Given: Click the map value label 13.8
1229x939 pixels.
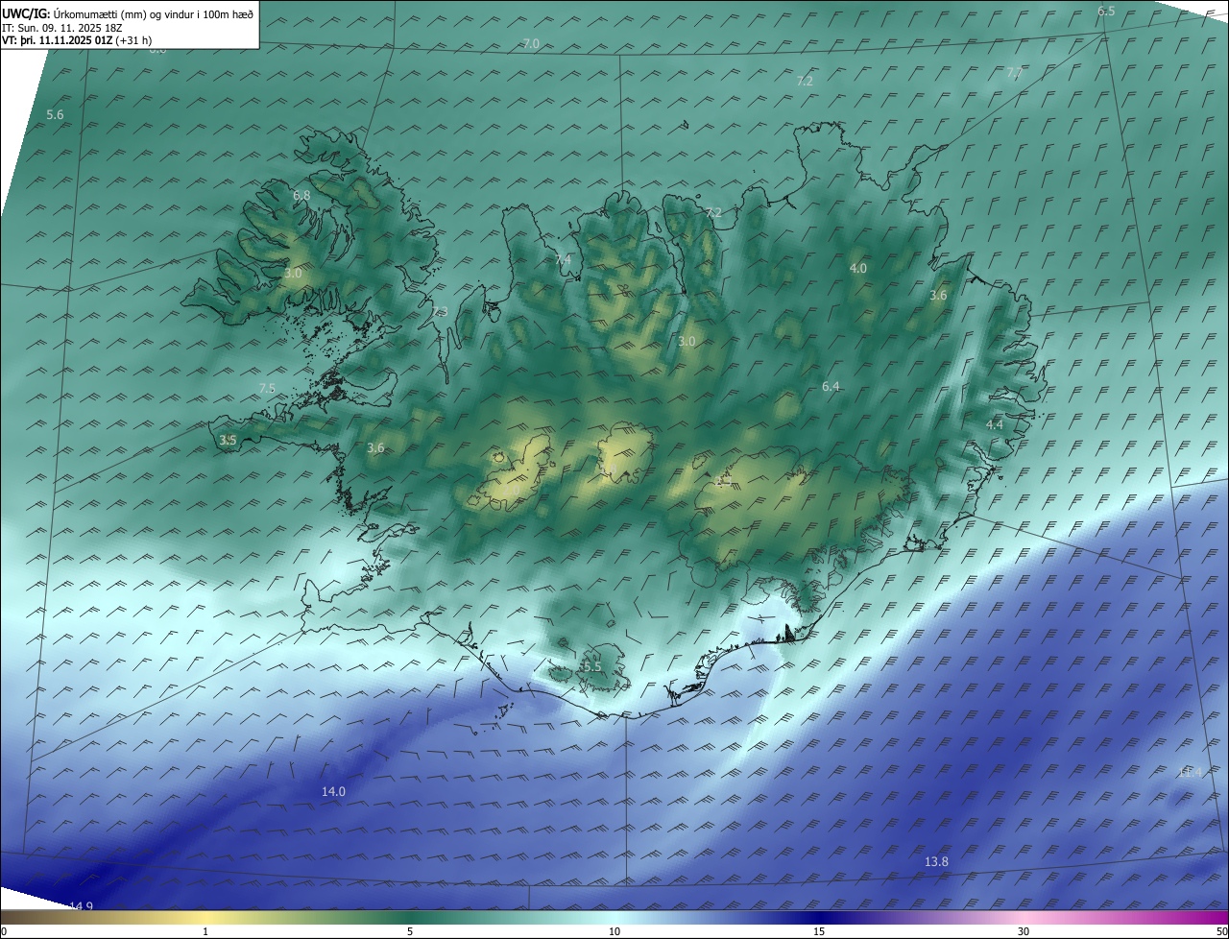Looking at the screenshot, I should pyautogui.click(x=936, y=861).
